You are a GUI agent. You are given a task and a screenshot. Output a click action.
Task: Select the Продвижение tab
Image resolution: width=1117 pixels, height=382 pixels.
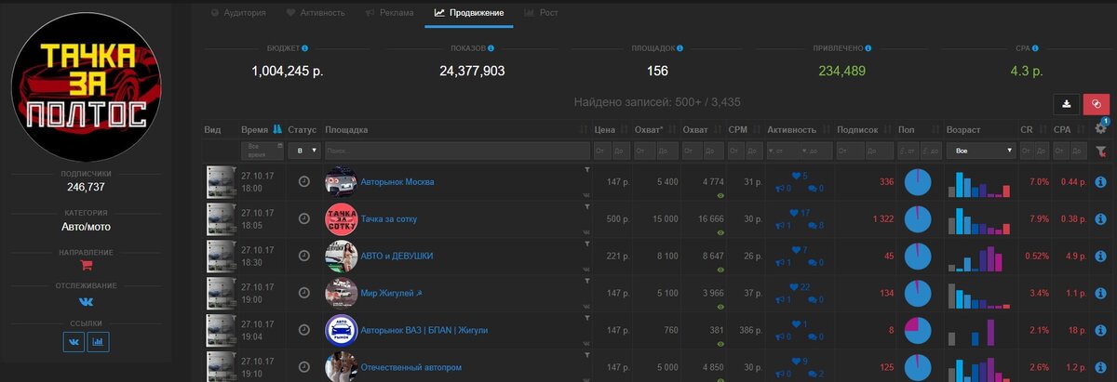469,13
